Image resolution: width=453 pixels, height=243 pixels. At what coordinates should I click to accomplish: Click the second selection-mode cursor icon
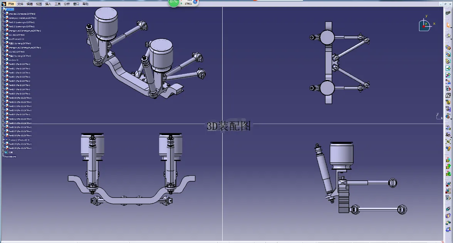pos(448,36)
